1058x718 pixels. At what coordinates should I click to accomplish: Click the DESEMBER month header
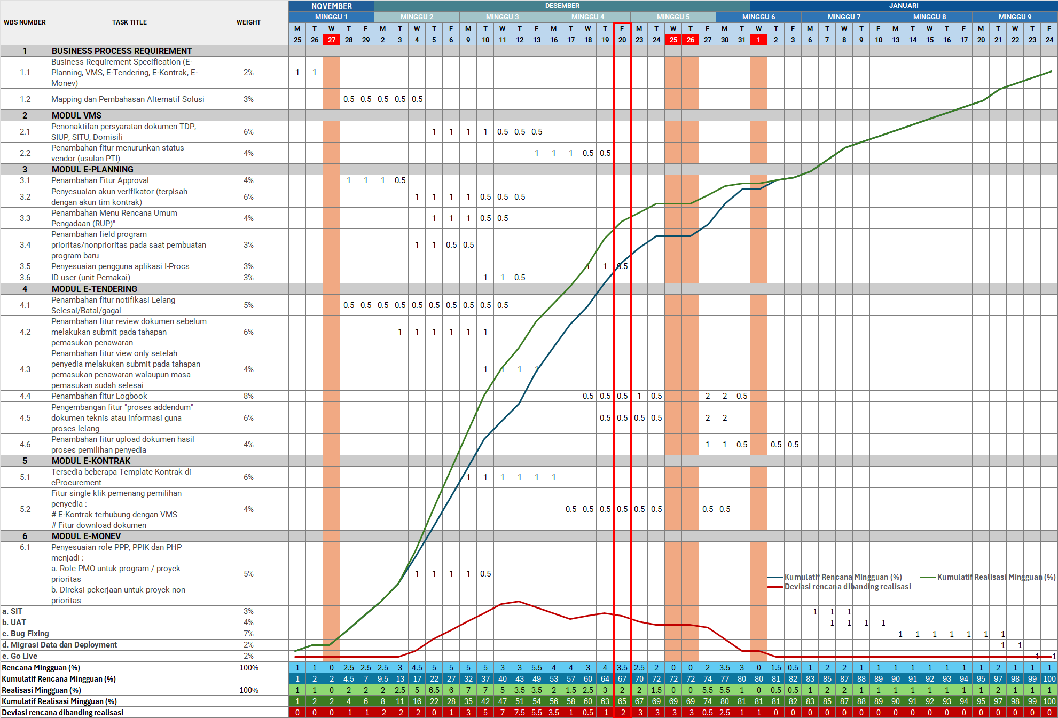pyautogui.click(x=562, y=6)
